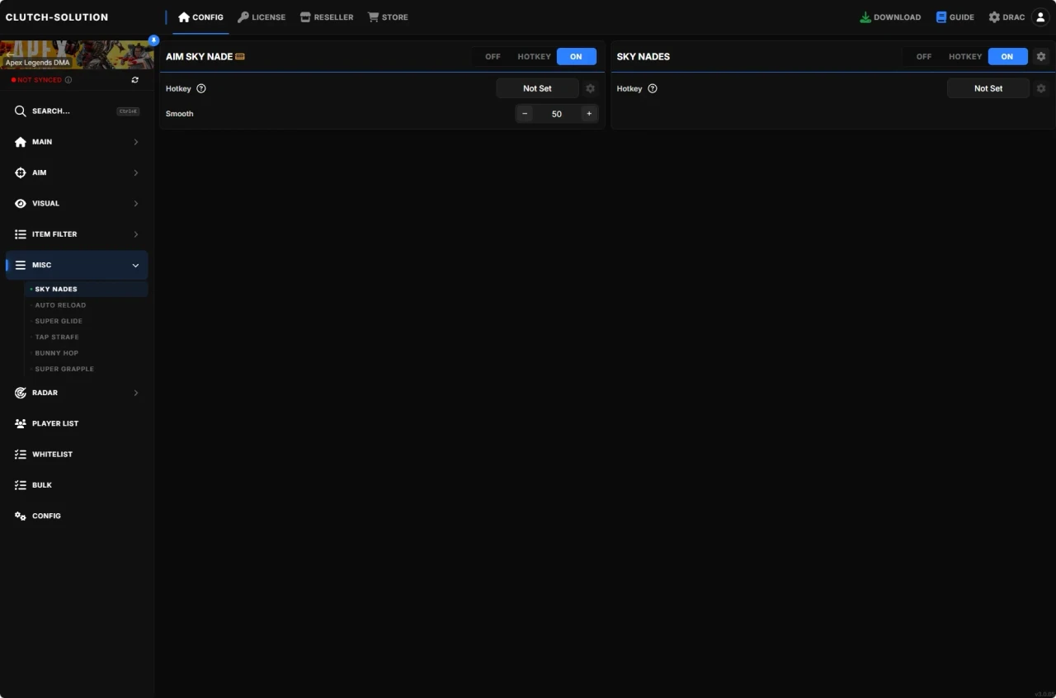The image size is (1056, 698).
Task: Click the RADAR icon in sidebar
Action: pos(20,393)
